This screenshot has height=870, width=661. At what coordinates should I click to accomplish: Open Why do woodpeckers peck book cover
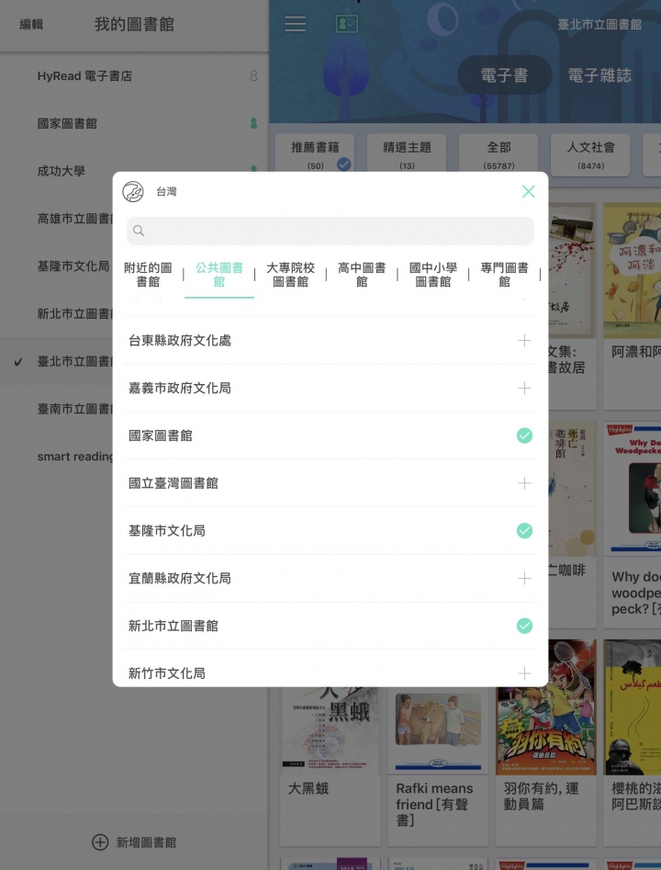tap(633, 488)
